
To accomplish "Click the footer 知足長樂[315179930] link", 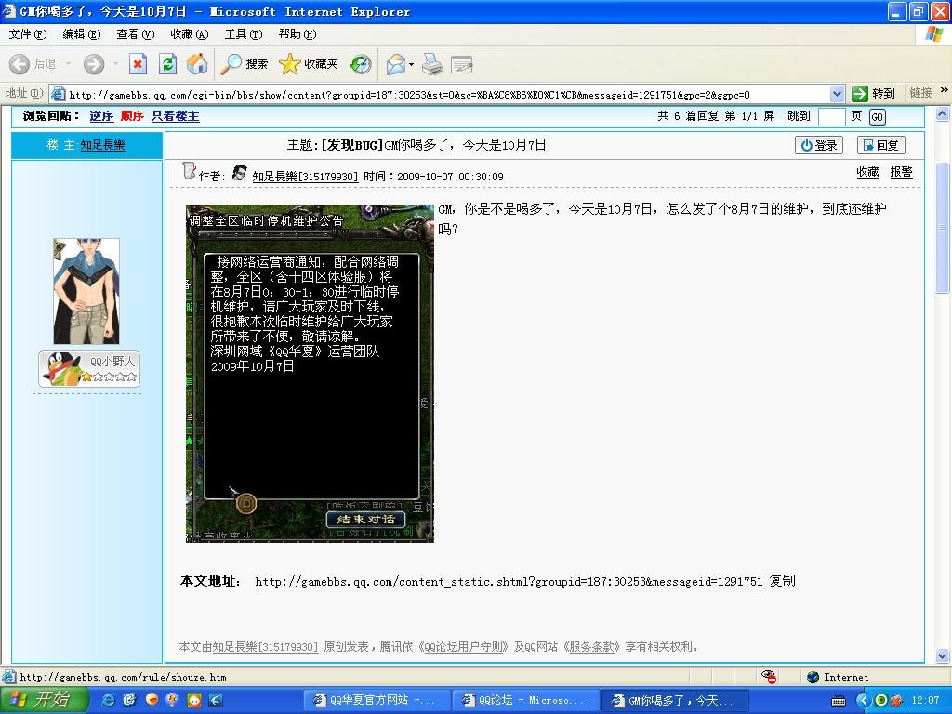I will 265,647.
